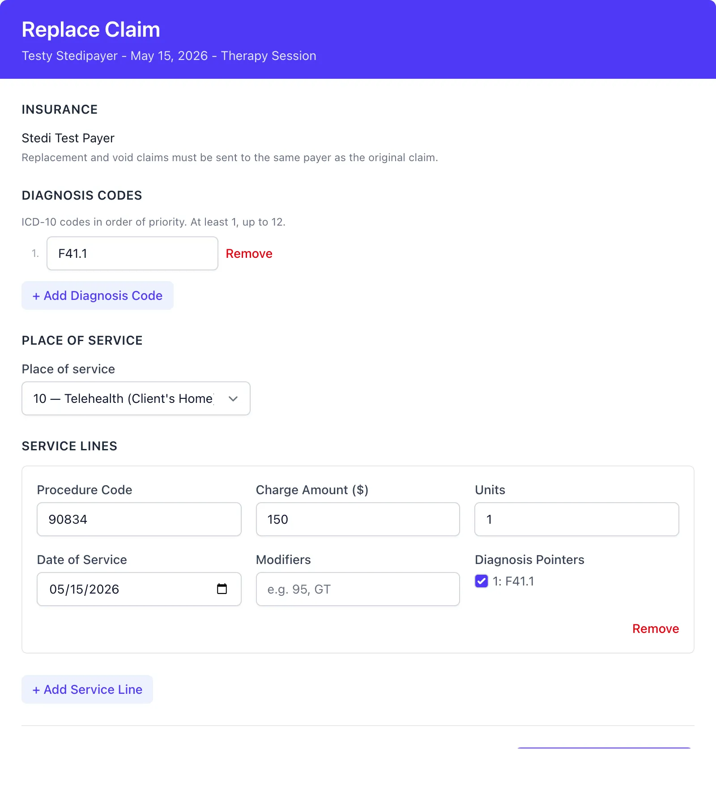Click the Replace Claim heading
This screenshot has height=812, width=716.
tap(91, 30)
